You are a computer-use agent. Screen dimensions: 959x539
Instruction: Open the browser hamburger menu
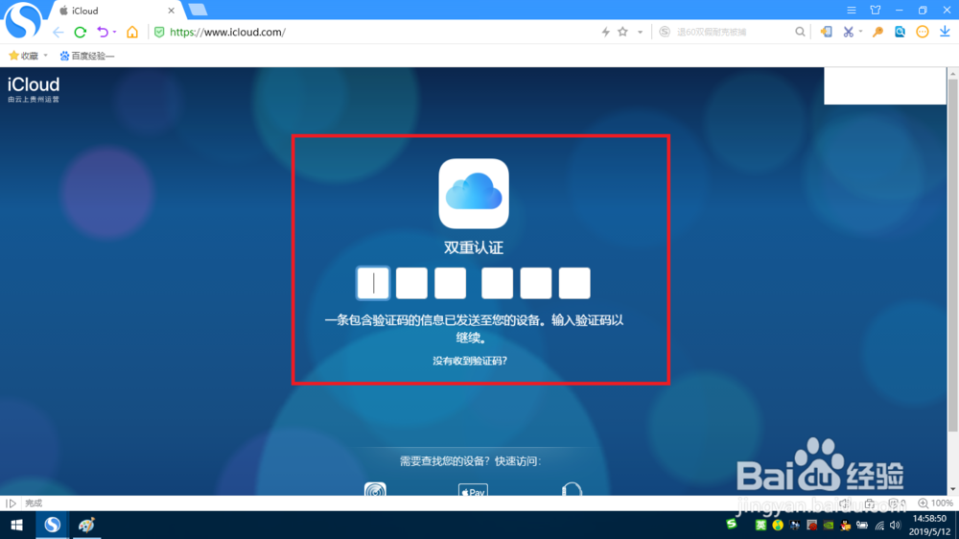852,11
